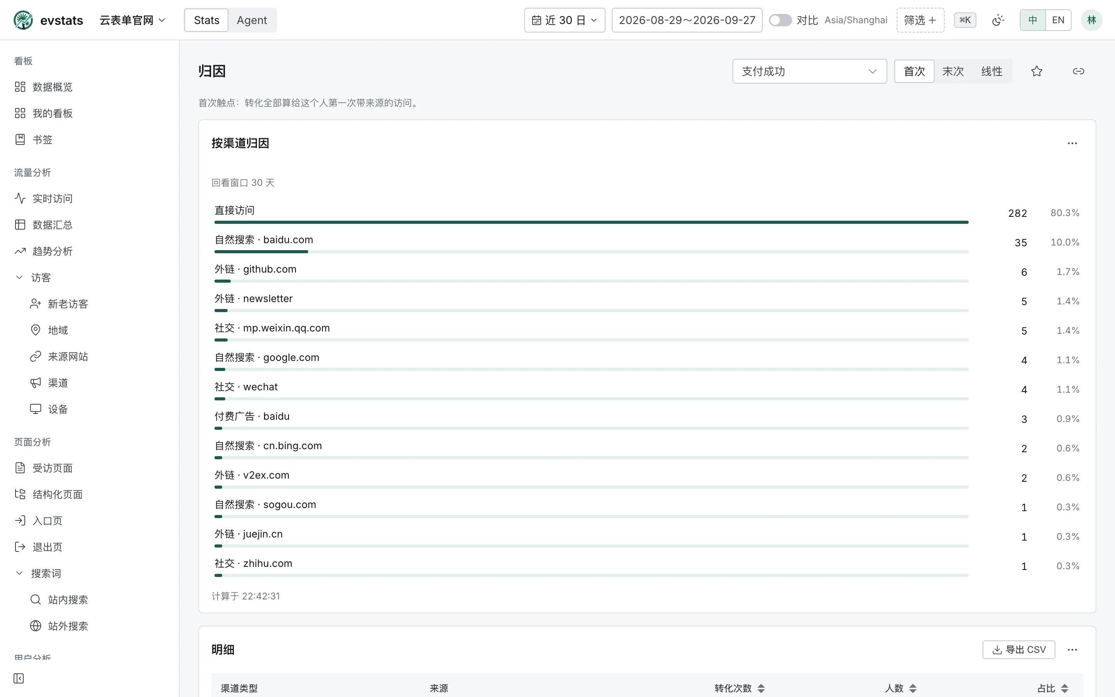Image resolution: width=1115 pixels, height=697 pixels.
Task: Open the 支付成功 goal dropdown
Action: 810,72
